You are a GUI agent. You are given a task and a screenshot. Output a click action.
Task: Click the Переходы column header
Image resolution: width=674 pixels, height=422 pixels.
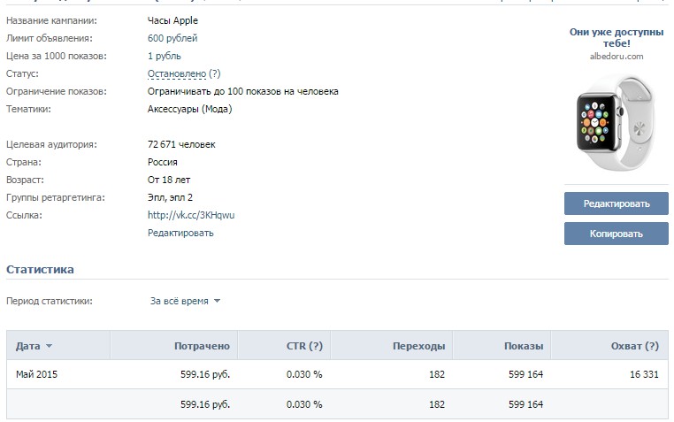(418, 346)
